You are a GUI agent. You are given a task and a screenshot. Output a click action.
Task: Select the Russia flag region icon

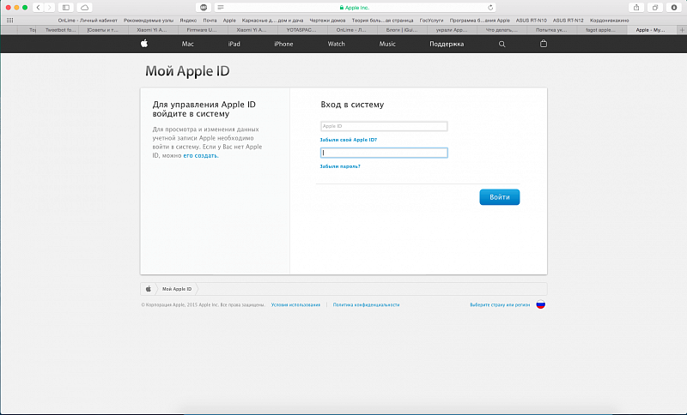(x=541, y=304)
